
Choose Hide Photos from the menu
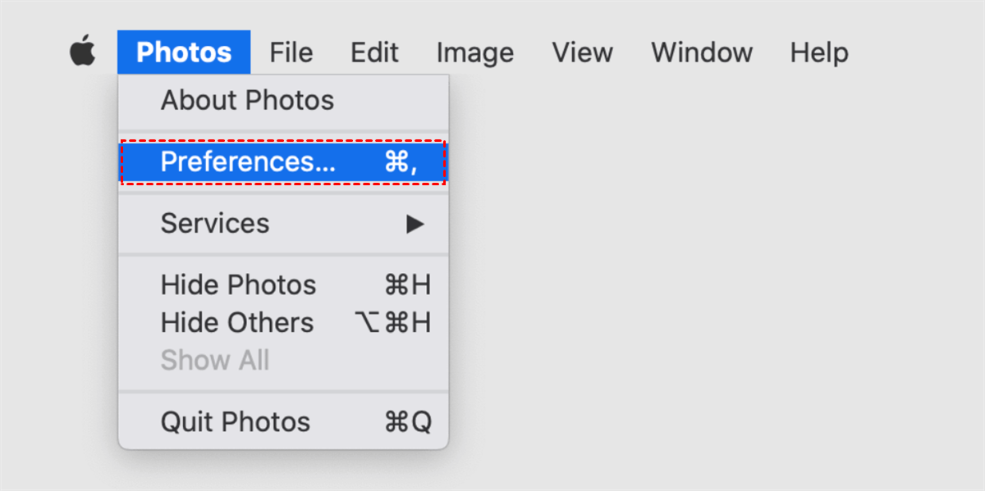click(238, 285)
